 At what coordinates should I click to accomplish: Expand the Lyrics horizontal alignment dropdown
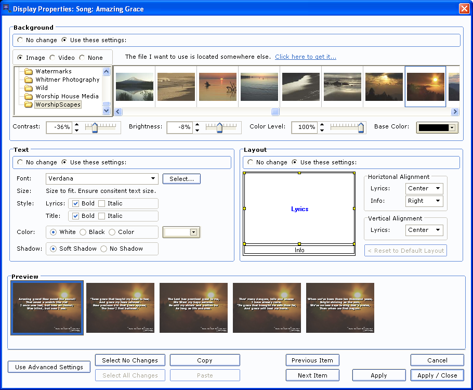(x=438, y=188)
